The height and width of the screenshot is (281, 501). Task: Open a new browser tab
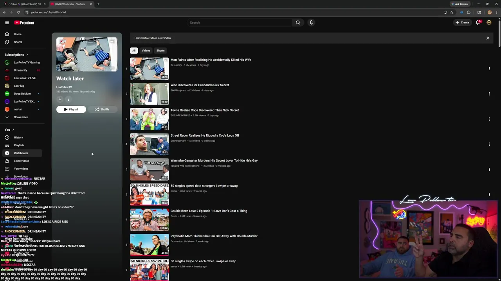pos(98,4)
